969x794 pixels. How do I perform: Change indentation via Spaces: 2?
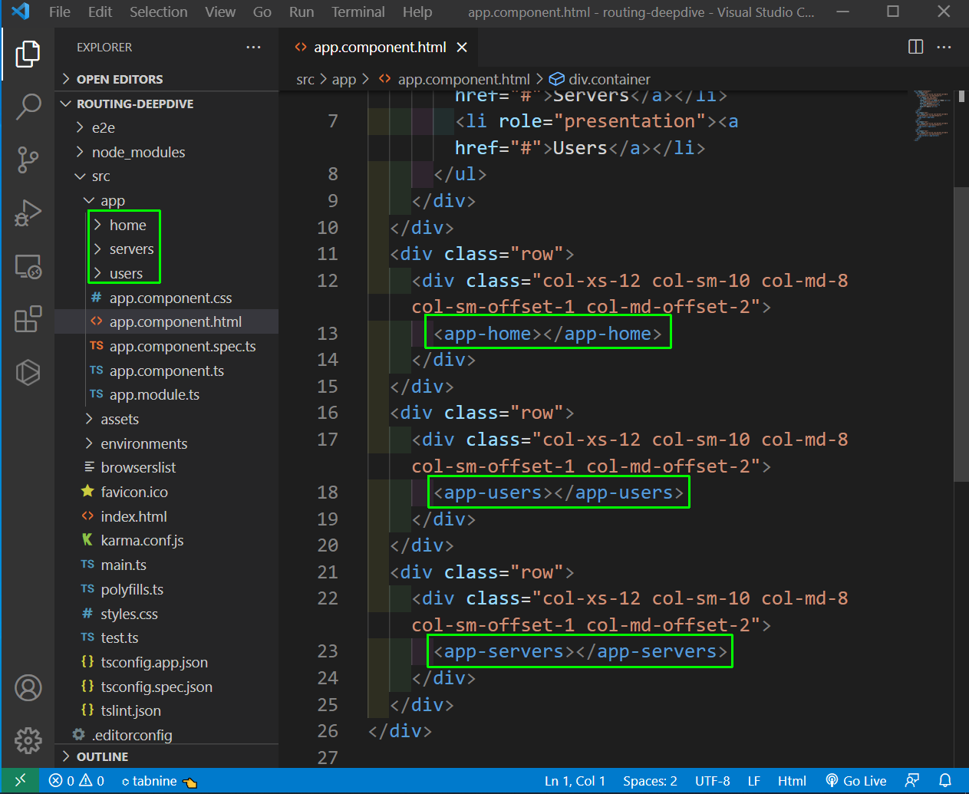coord(650,781)
